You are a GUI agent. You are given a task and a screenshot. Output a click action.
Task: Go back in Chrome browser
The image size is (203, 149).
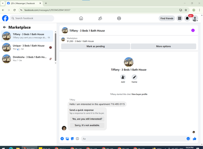pyautogui.click(x=3, y=10)
